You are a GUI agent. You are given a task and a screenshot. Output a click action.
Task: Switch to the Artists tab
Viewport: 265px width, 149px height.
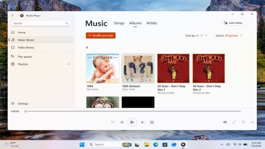click(x=152, y=23)
